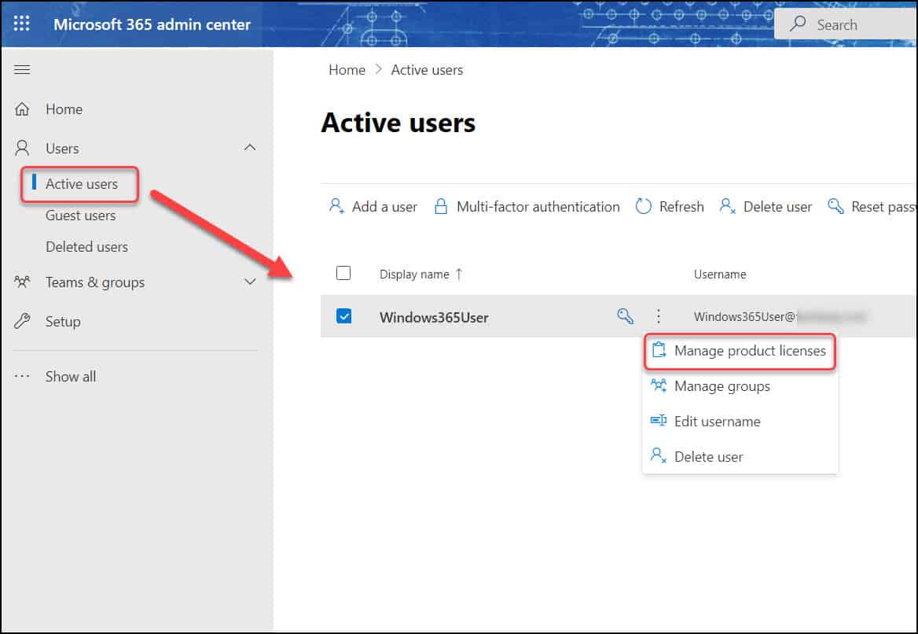Click the Refresh button label

(x=681, y=207)
